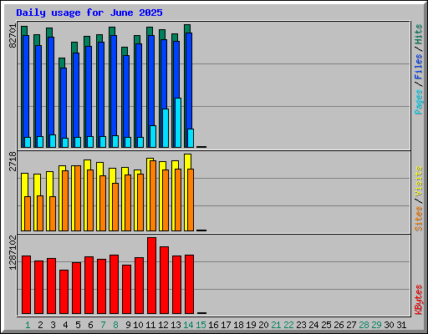Click the cyan 'Pages' legend label
This screenshot has width=428, height=334.
coord(419,102)
